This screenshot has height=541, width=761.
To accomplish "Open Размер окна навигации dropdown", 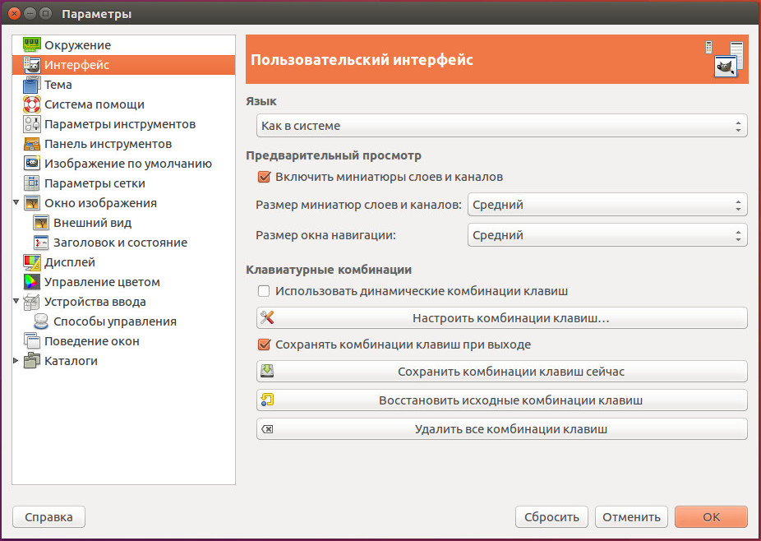I will [607, 235].
